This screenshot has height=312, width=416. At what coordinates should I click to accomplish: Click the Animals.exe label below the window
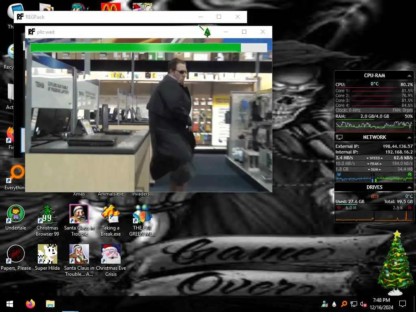pyautogui.click(x=110, y=194)
